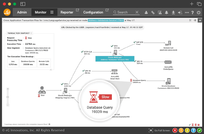The image size is (204, 134).
Task: Click the red bug error legend icon
Action: pyautogui.click(x=199, y=125)
